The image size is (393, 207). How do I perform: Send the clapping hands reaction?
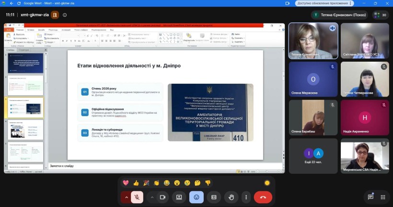(156, 183)
